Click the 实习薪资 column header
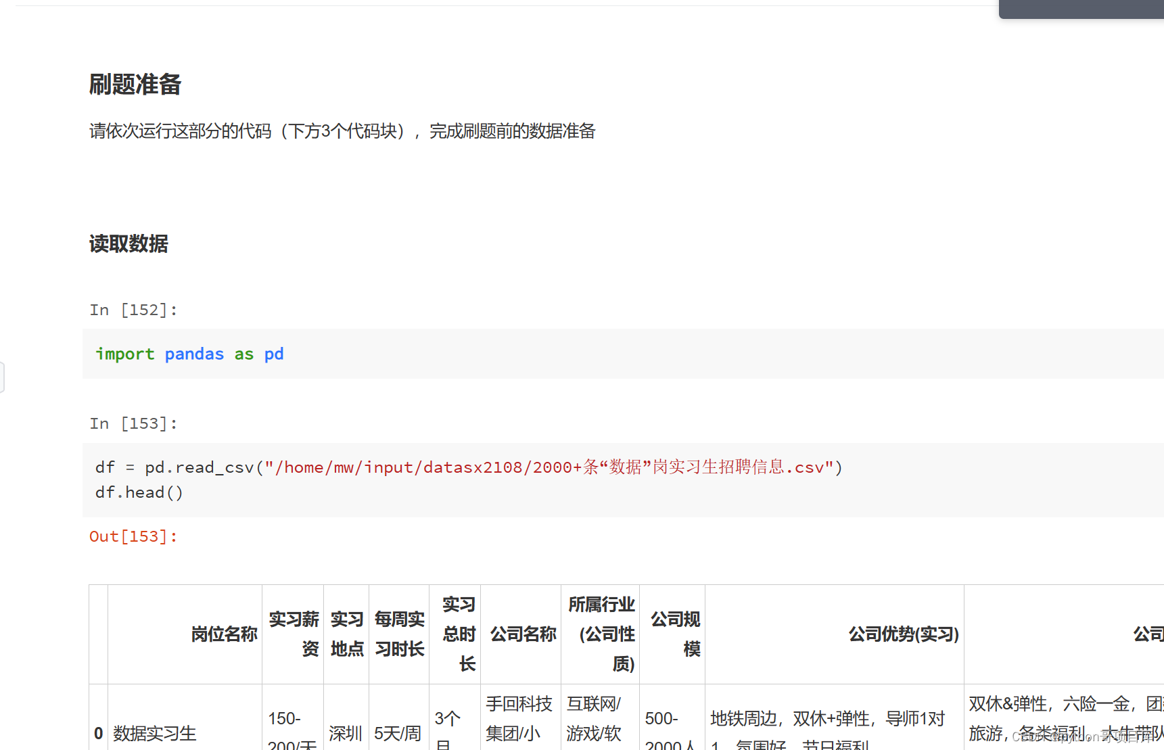This screenshot has height=750, width=1164. [x=293, y=634]
